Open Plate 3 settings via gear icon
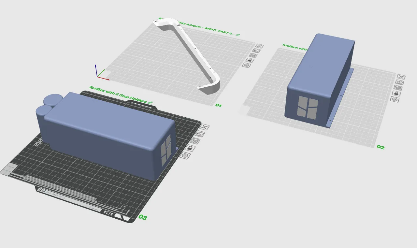417x248 pixels. coord(185,155)
